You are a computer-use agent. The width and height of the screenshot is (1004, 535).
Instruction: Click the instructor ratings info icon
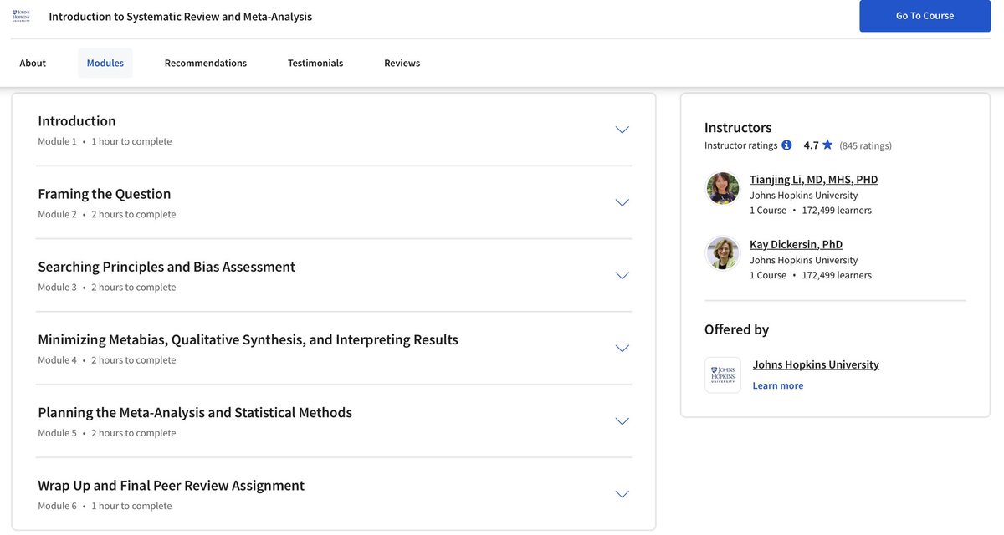tap(786, 145)
